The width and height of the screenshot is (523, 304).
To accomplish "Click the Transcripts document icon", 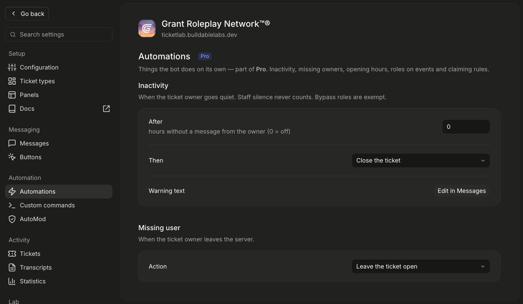I will (x=12, y=267).
